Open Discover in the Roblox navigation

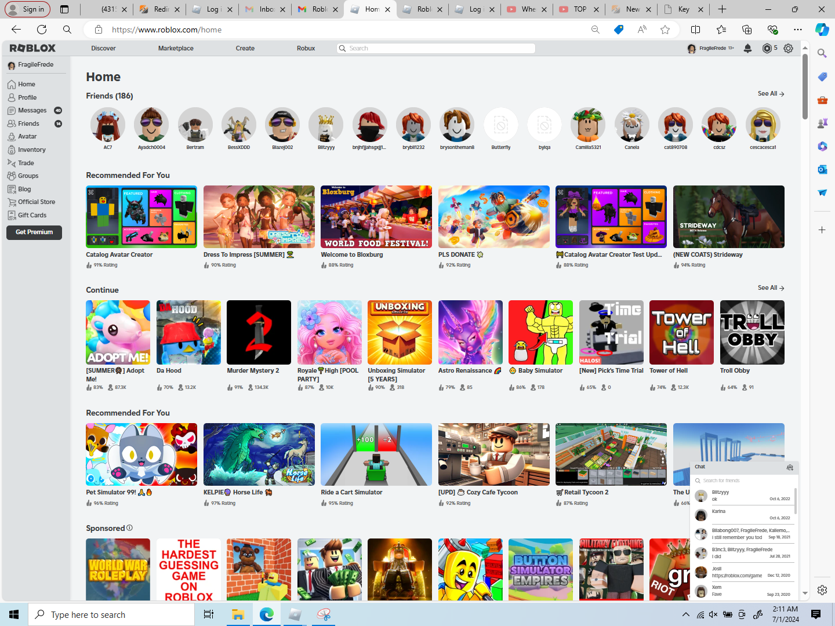tap(103, 49)
